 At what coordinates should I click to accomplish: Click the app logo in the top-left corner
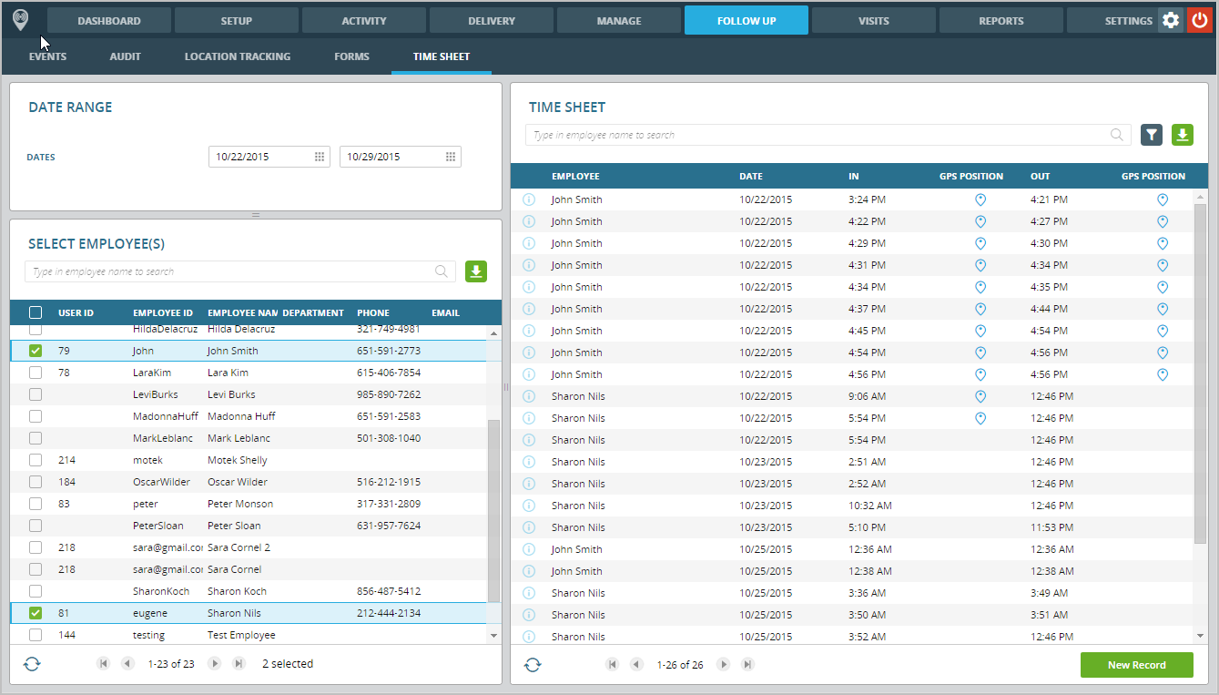20,20
